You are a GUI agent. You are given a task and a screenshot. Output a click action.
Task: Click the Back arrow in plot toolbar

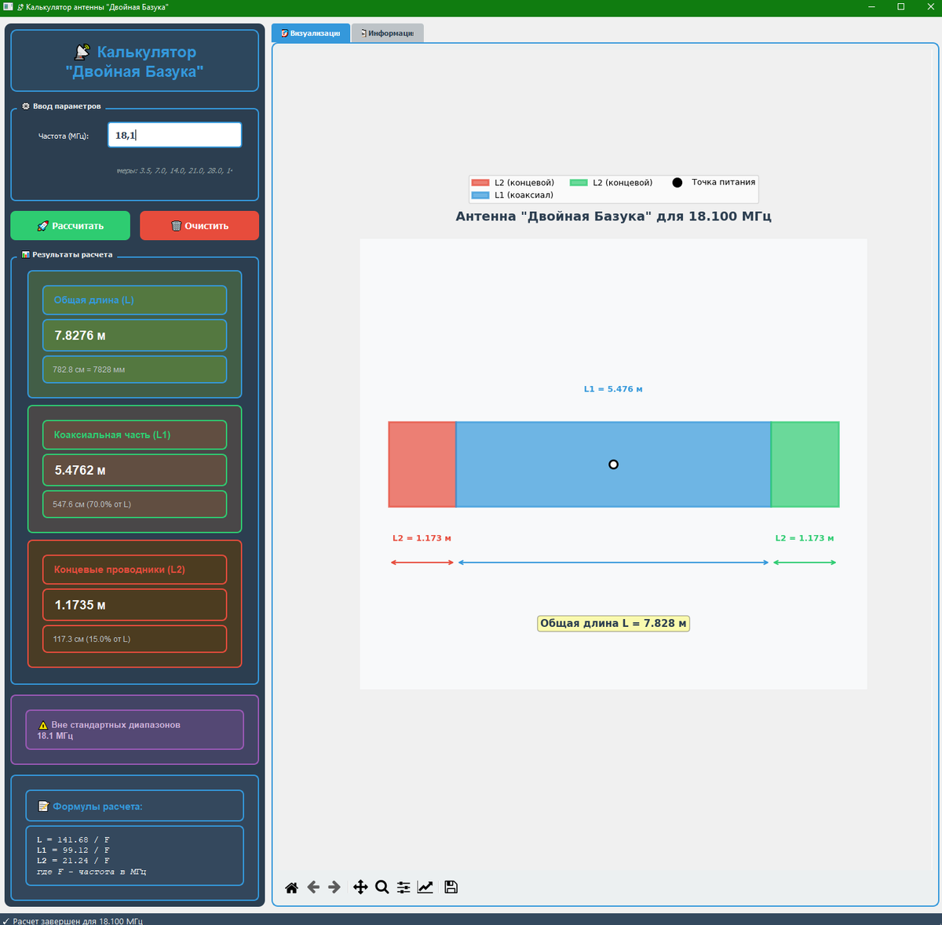[x=313, y=887]
